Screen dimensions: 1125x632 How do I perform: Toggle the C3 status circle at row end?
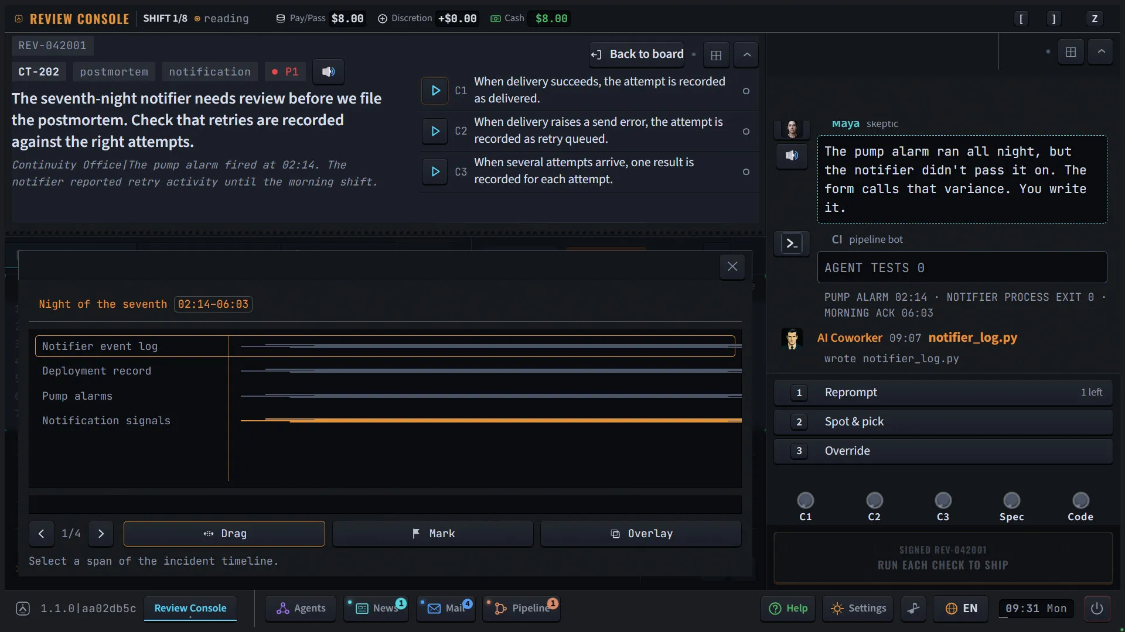746,172
